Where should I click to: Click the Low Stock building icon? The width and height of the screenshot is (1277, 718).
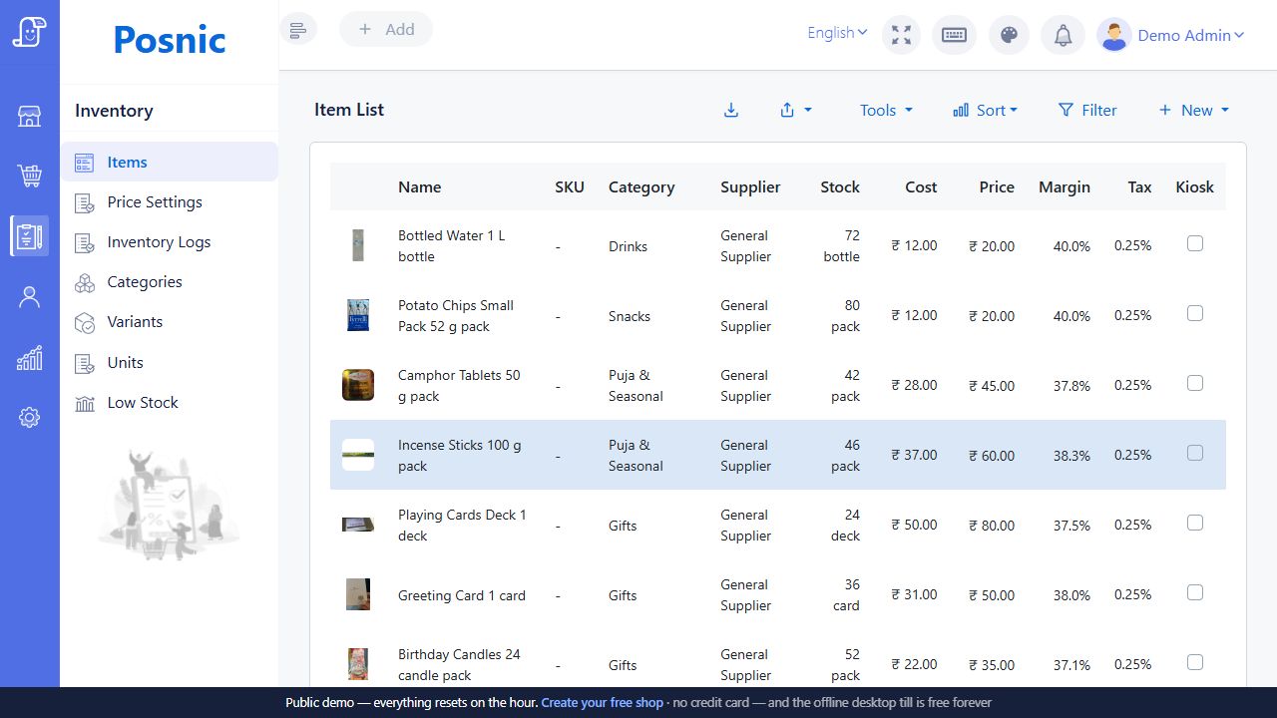tap(85, 403)
